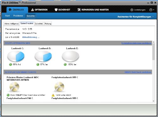Click the green check for Kein SMART-Grenzwert
The image size is (158, 117).
tap(8, 95)
